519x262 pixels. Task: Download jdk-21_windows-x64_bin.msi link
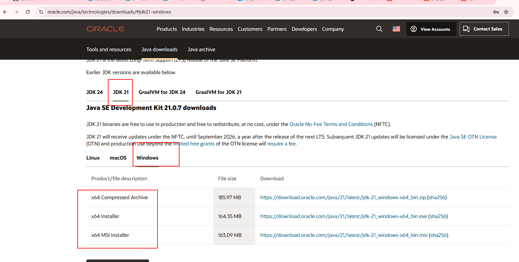(344, 235)
